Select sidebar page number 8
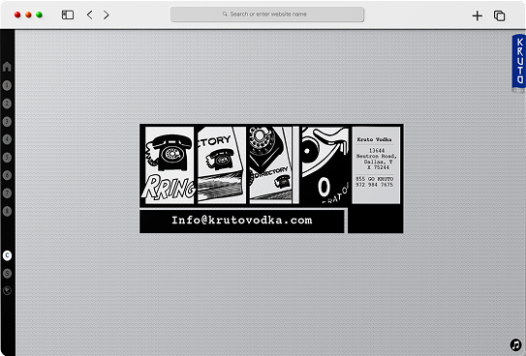This screenshot has height=356, width=526. 7,211
